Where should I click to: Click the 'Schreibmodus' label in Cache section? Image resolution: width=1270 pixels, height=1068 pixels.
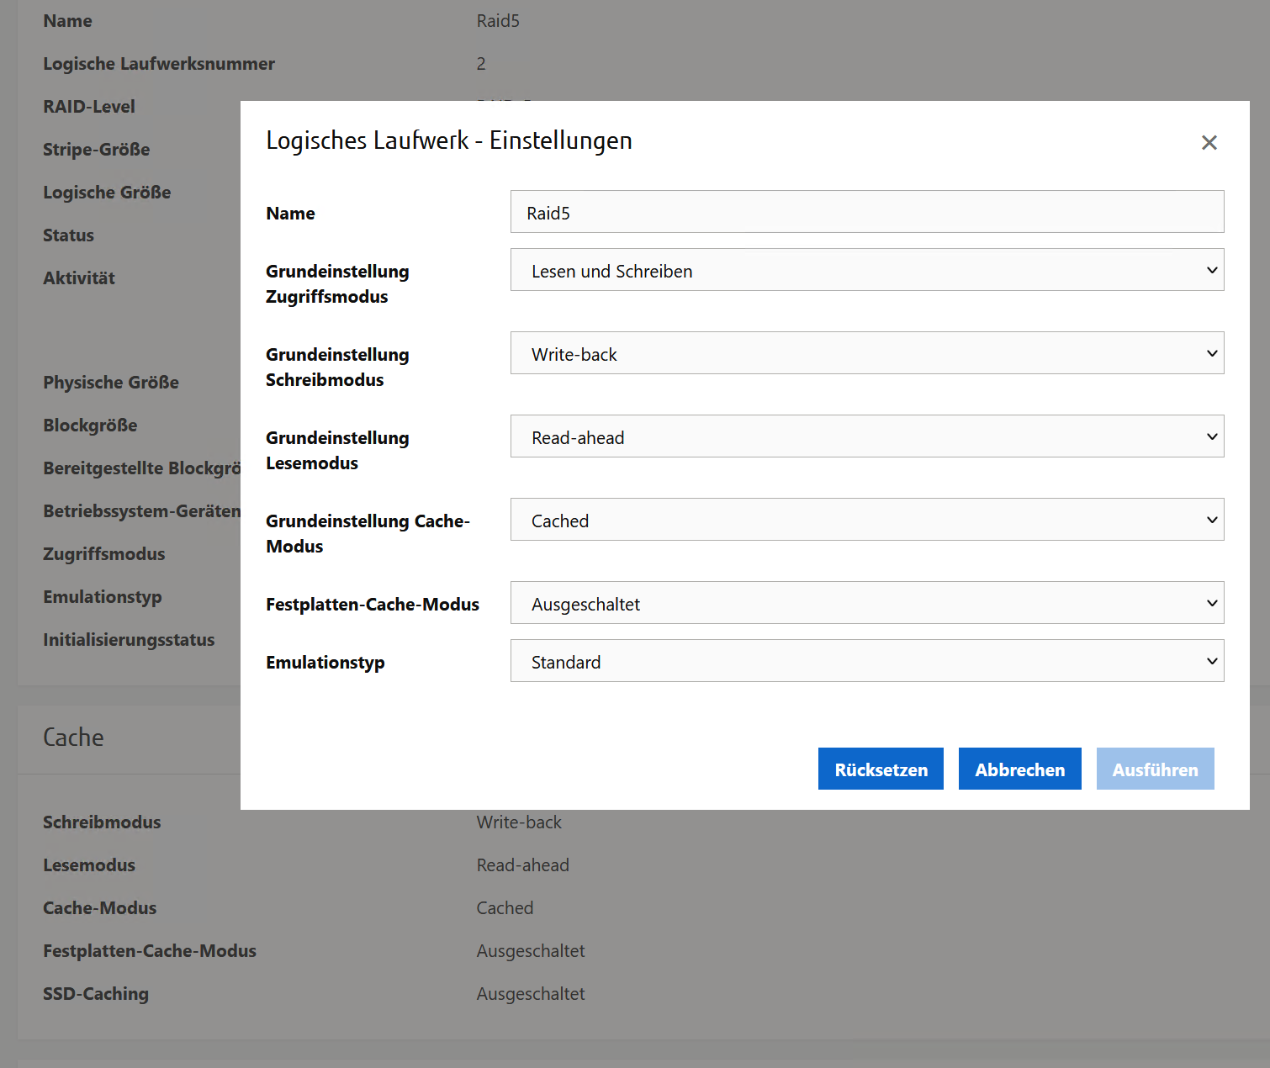[102, 822]
